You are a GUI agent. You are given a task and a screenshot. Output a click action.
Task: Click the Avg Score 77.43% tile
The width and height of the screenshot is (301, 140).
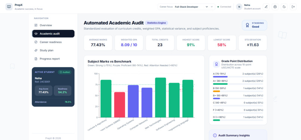click(x=43, y=90)
